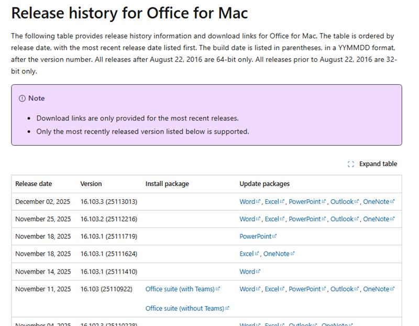Screen dimensions: 419x326
Task: Select the November 11, 2025 date cell
Action: click(x=43, y=289)
